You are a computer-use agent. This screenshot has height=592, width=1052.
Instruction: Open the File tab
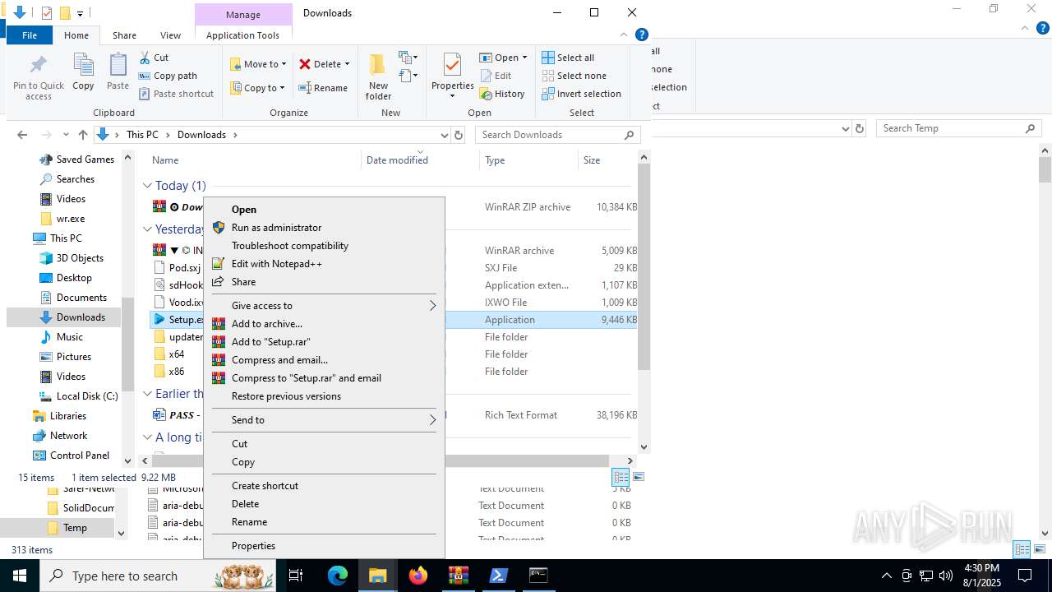tap(30, 35)
